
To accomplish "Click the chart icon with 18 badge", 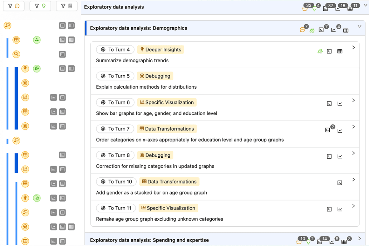I will click(338, 9).
